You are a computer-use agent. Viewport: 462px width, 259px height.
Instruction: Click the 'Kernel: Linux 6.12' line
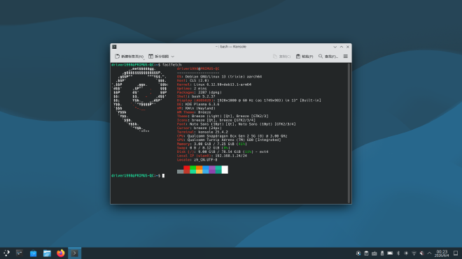tap(214, 84)
